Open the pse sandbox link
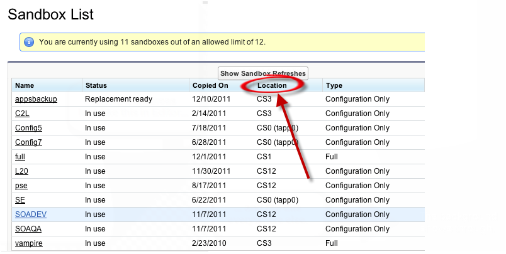Image resolution: width=506 pixels, height=254 pixels. [x=21, y=186]
